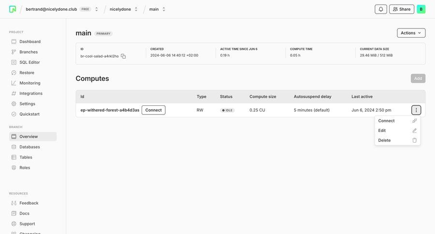Open the Dashboard page from sidebar
This screenshot has height=234, width=435.
click(x=29, y=42)
